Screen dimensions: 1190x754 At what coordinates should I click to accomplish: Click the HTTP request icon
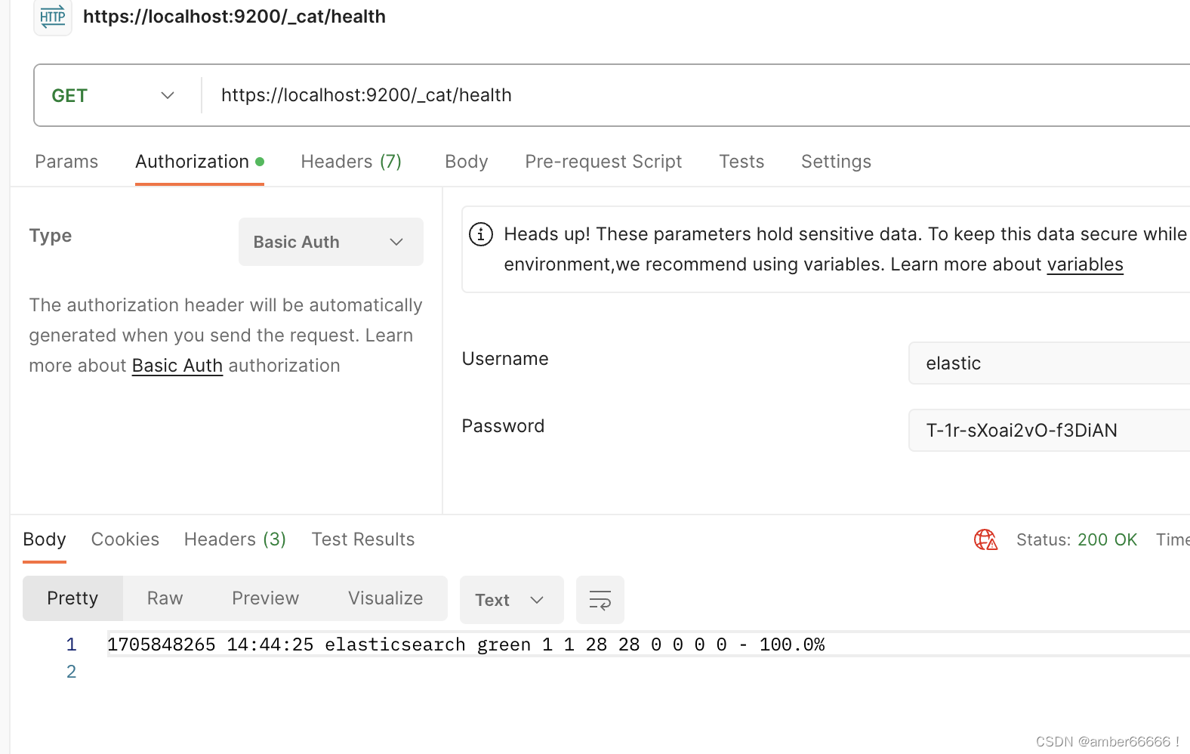53,17
